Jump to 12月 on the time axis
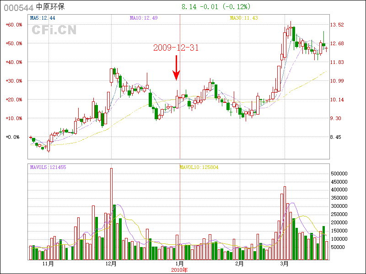 click(111, 264)
